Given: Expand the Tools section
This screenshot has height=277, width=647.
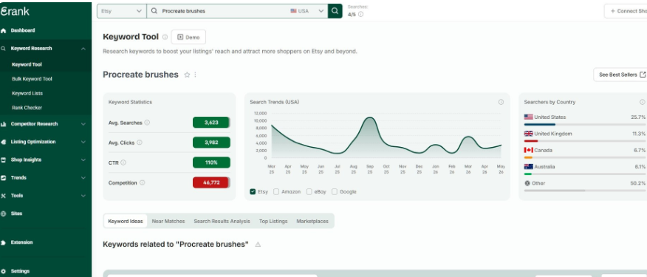Looking at the screenshot, I should pos(83,196).
